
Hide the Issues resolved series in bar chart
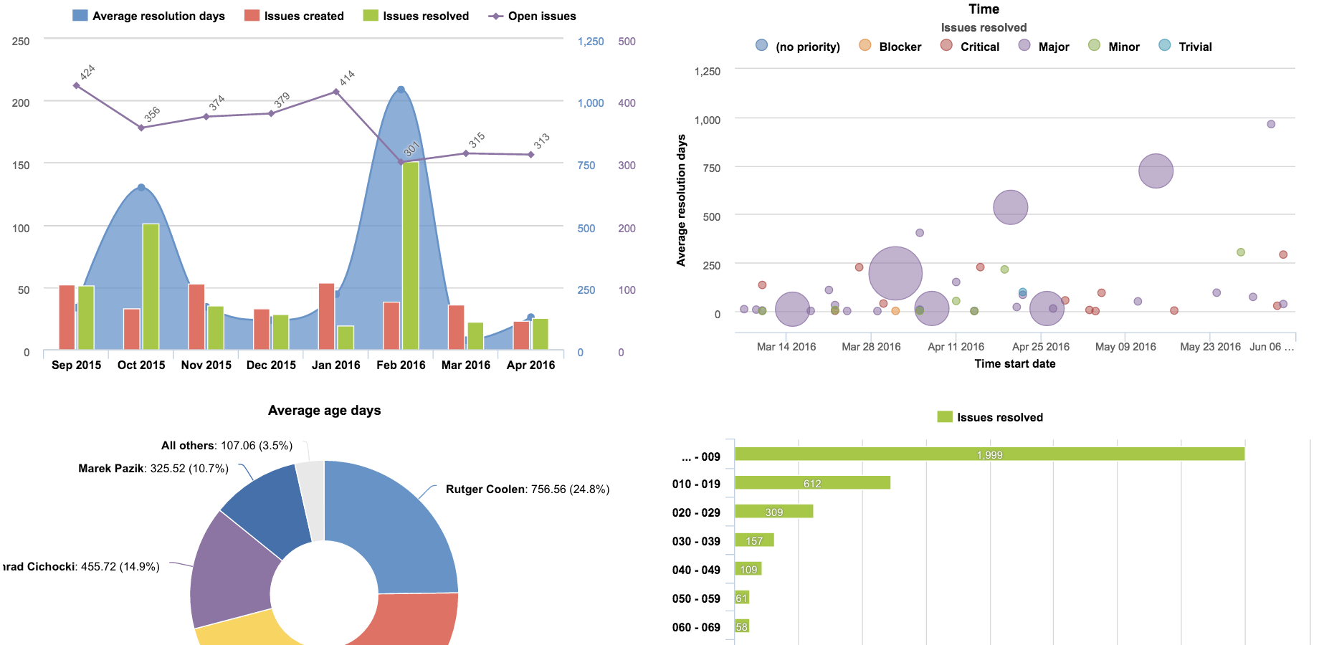945,416
